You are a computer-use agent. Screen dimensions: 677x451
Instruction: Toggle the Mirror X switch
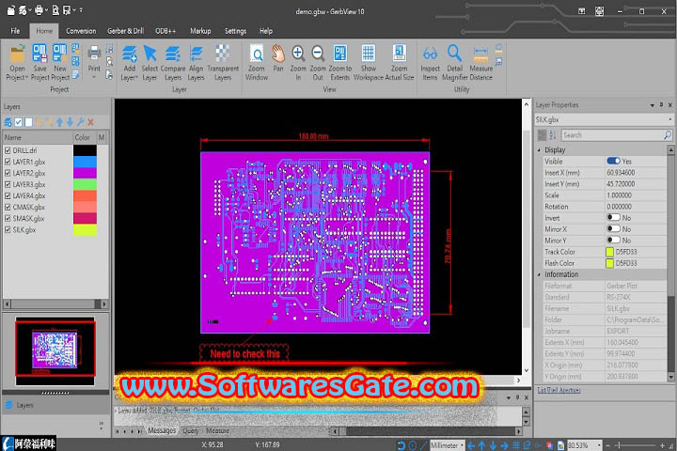613,228
